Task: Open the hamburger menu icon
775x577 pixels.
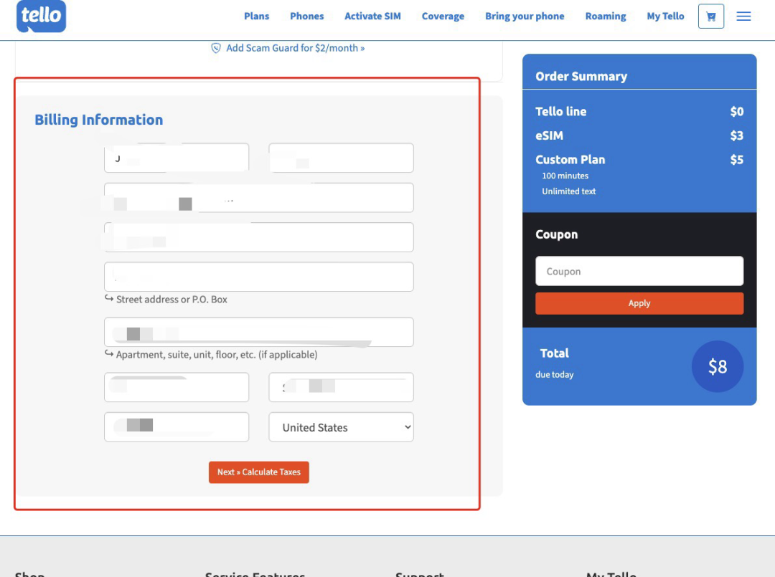Action: (743, 16)
